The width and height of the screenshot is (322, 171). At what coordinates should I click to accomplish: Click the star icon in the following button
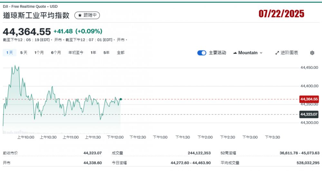click(x=80, y=15)
